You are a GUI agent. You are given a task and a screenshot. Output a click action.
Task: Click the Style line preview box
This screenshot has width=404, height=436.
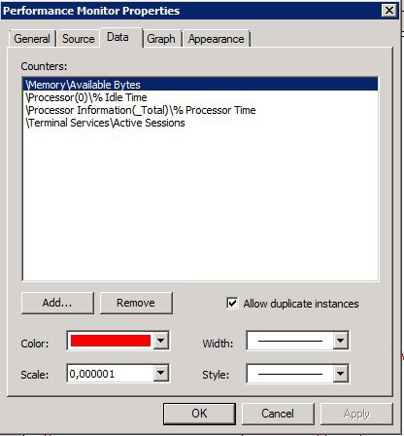pyautogui.click(x=290, y=374)
